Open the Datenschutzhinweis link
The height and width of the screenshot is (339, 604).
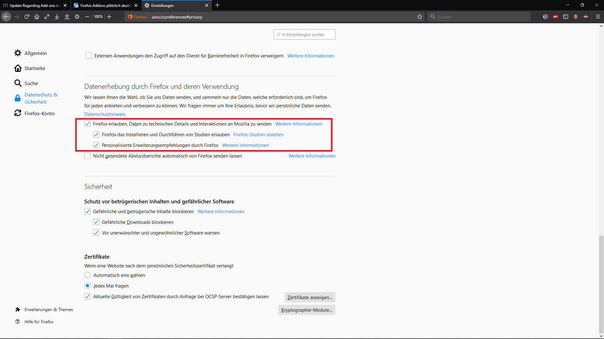click(x=105, y=114)
